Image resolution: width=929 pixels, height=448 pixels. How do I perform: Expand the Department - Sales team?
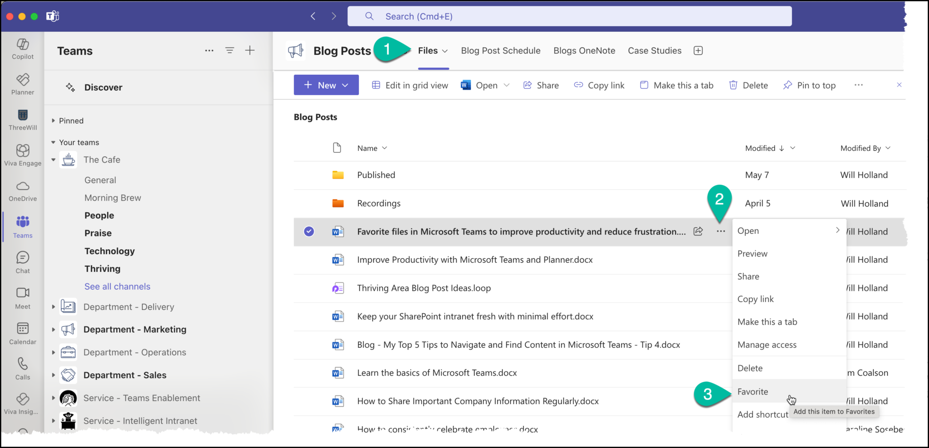pos(53,375)
